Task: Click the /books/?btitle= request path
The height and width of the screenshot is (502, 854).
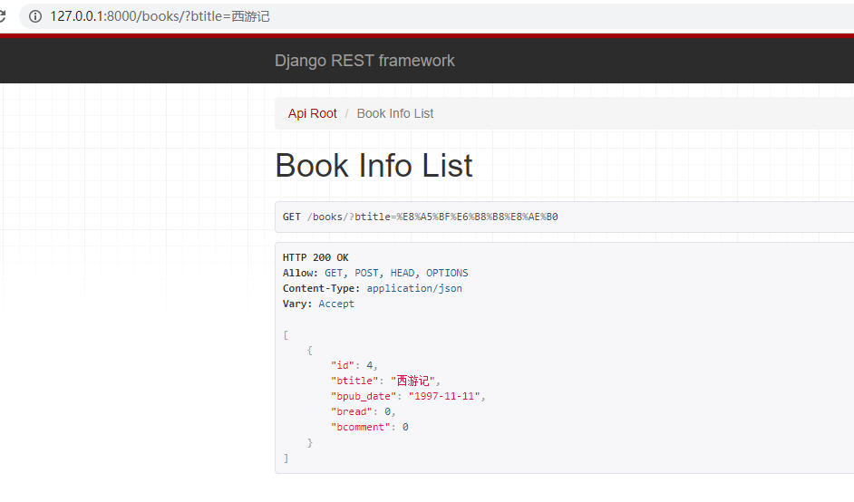Action: 432,217
